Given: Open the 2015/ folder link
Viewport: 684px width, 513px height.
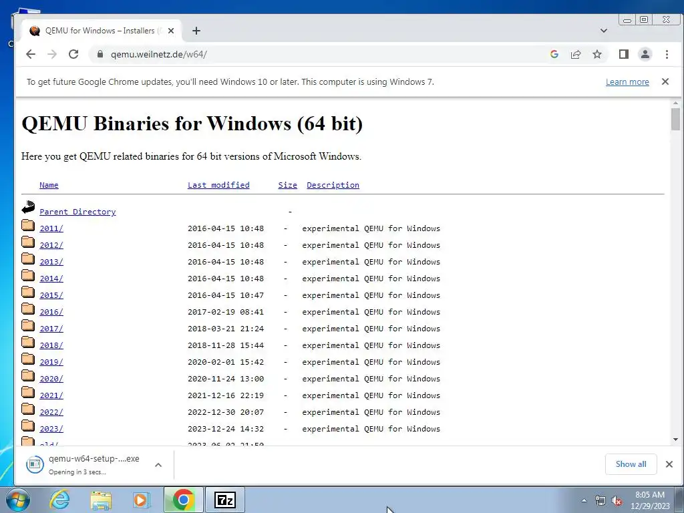Looking at the screenshot, I should tap(51, 295).
